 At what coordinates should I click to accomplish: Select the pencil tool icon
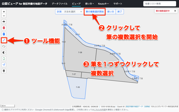4,40
